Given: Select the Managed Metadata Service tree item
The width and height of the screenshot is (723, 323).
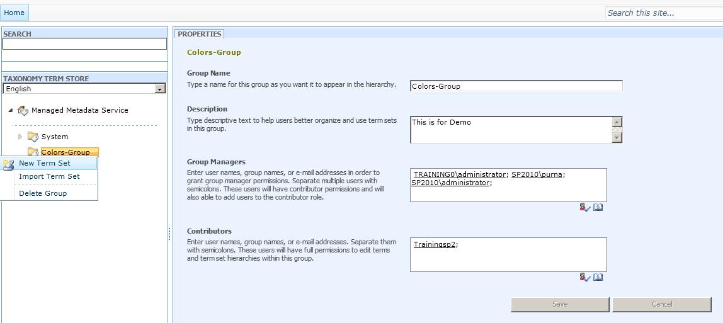Looking at the screenshot, I should 80,110.
